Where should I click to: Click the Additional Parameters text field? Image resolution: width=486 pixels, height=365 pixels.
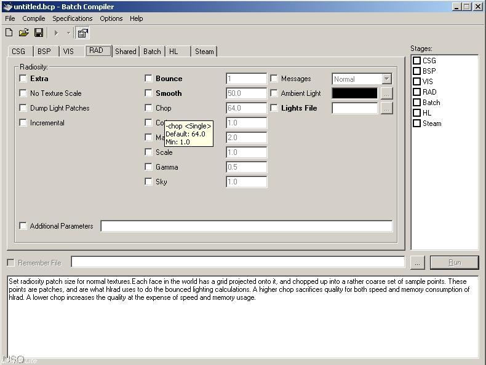tap(247, 226)
